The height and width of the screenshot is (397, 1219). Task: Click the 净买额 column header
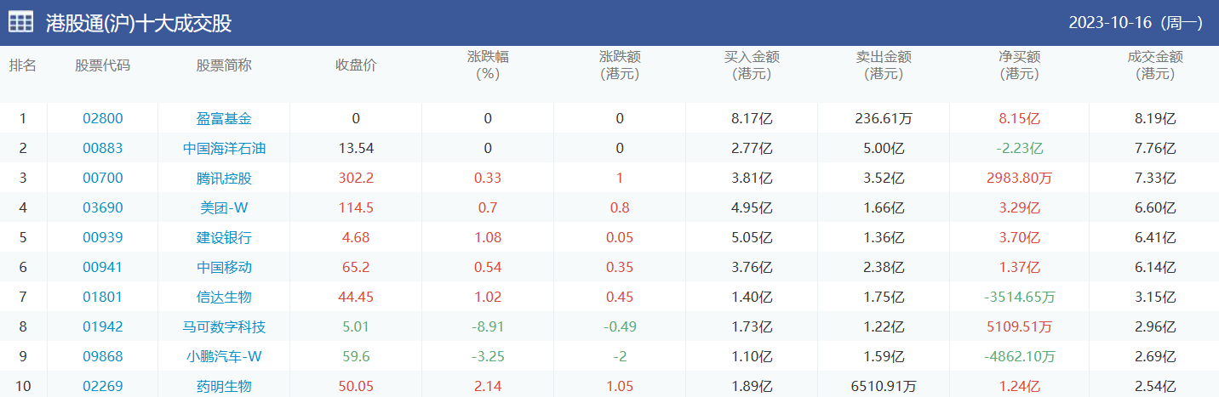(x=1019, y=65)
